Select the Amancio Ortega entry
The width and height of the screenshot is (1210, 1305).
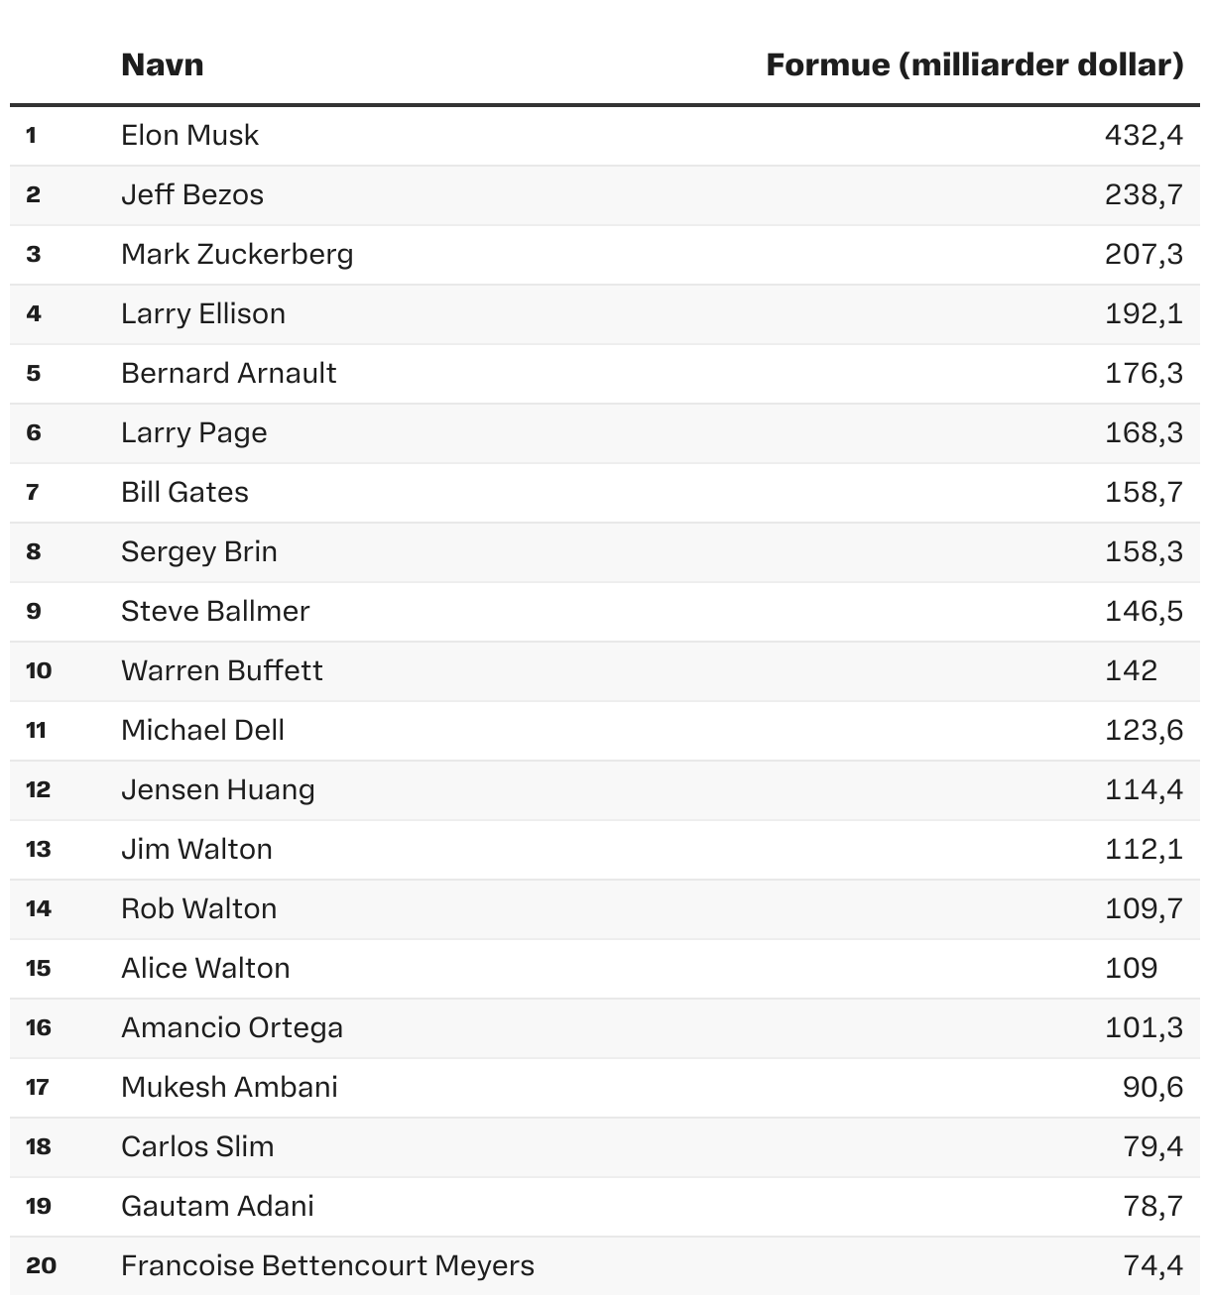coord(232,1027)
